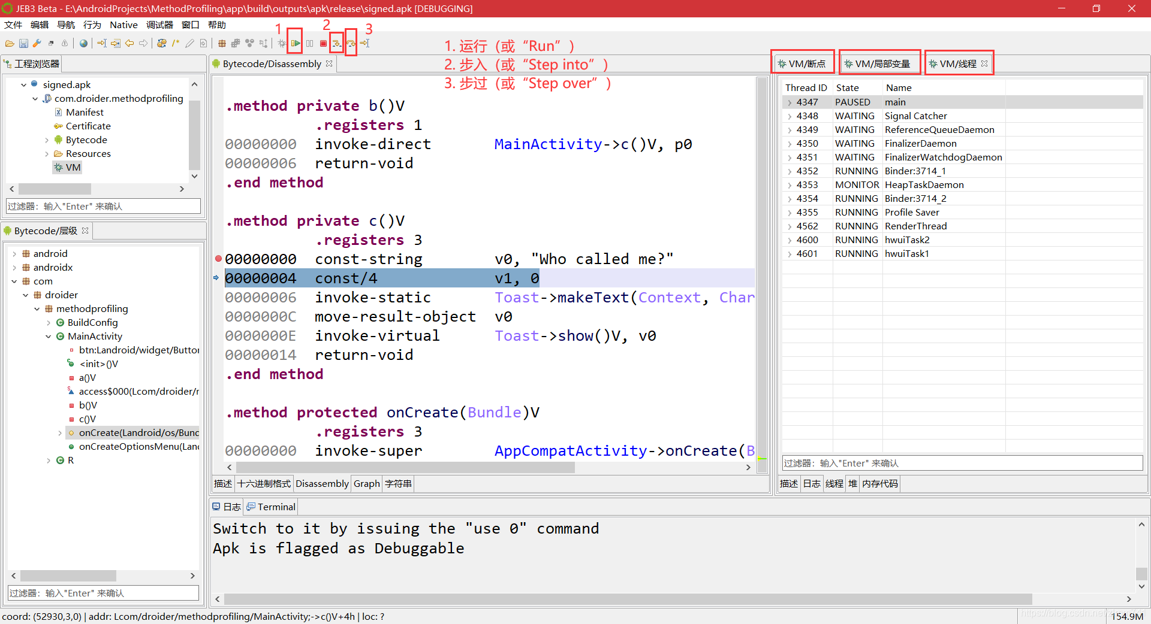Open the 文件 menu

[x=13, y=25]
